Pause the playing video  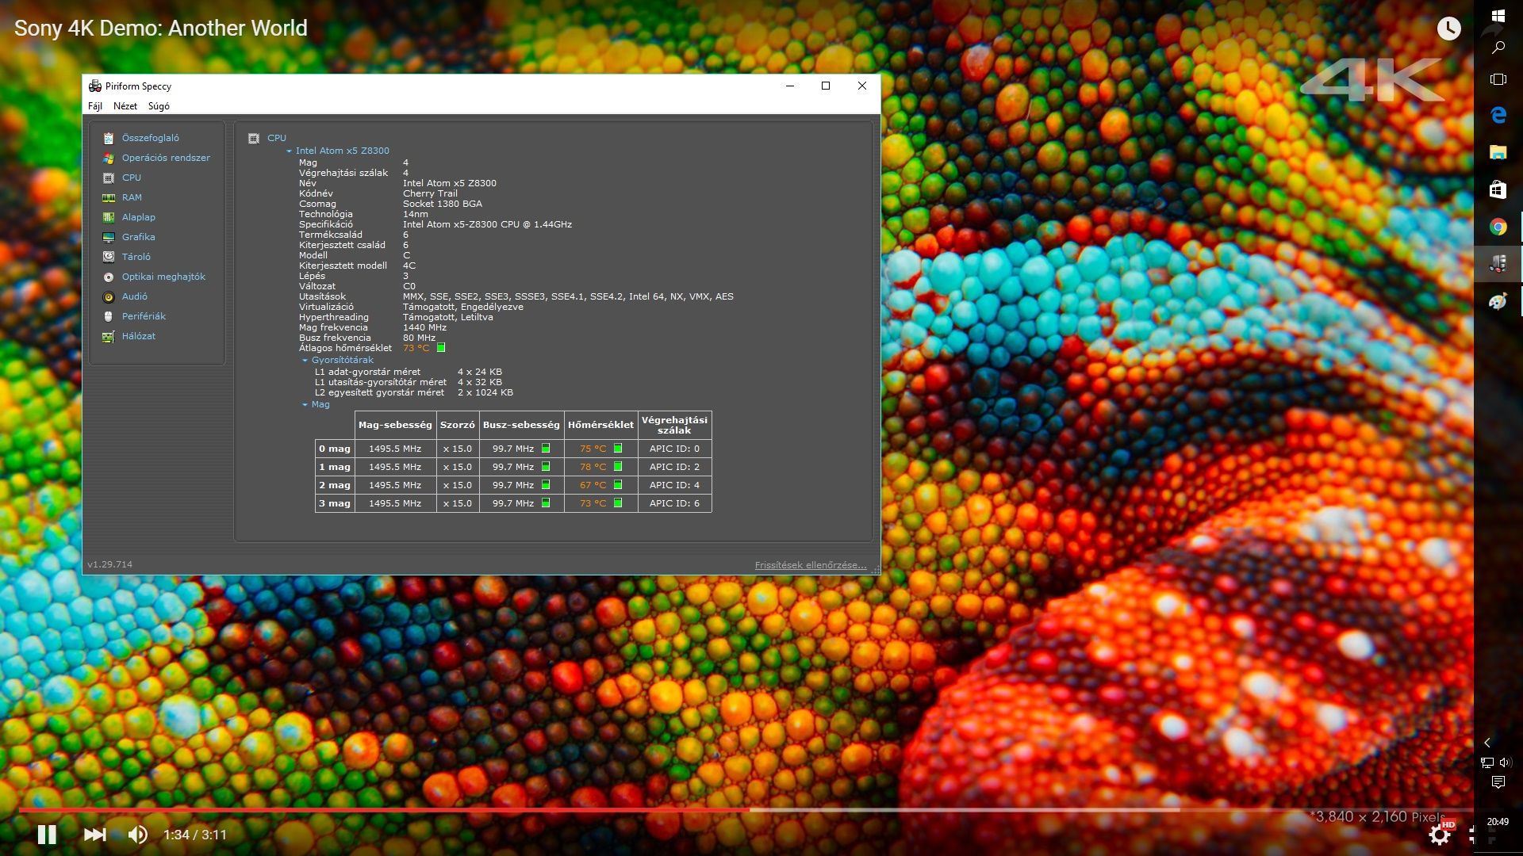point(47,834)
